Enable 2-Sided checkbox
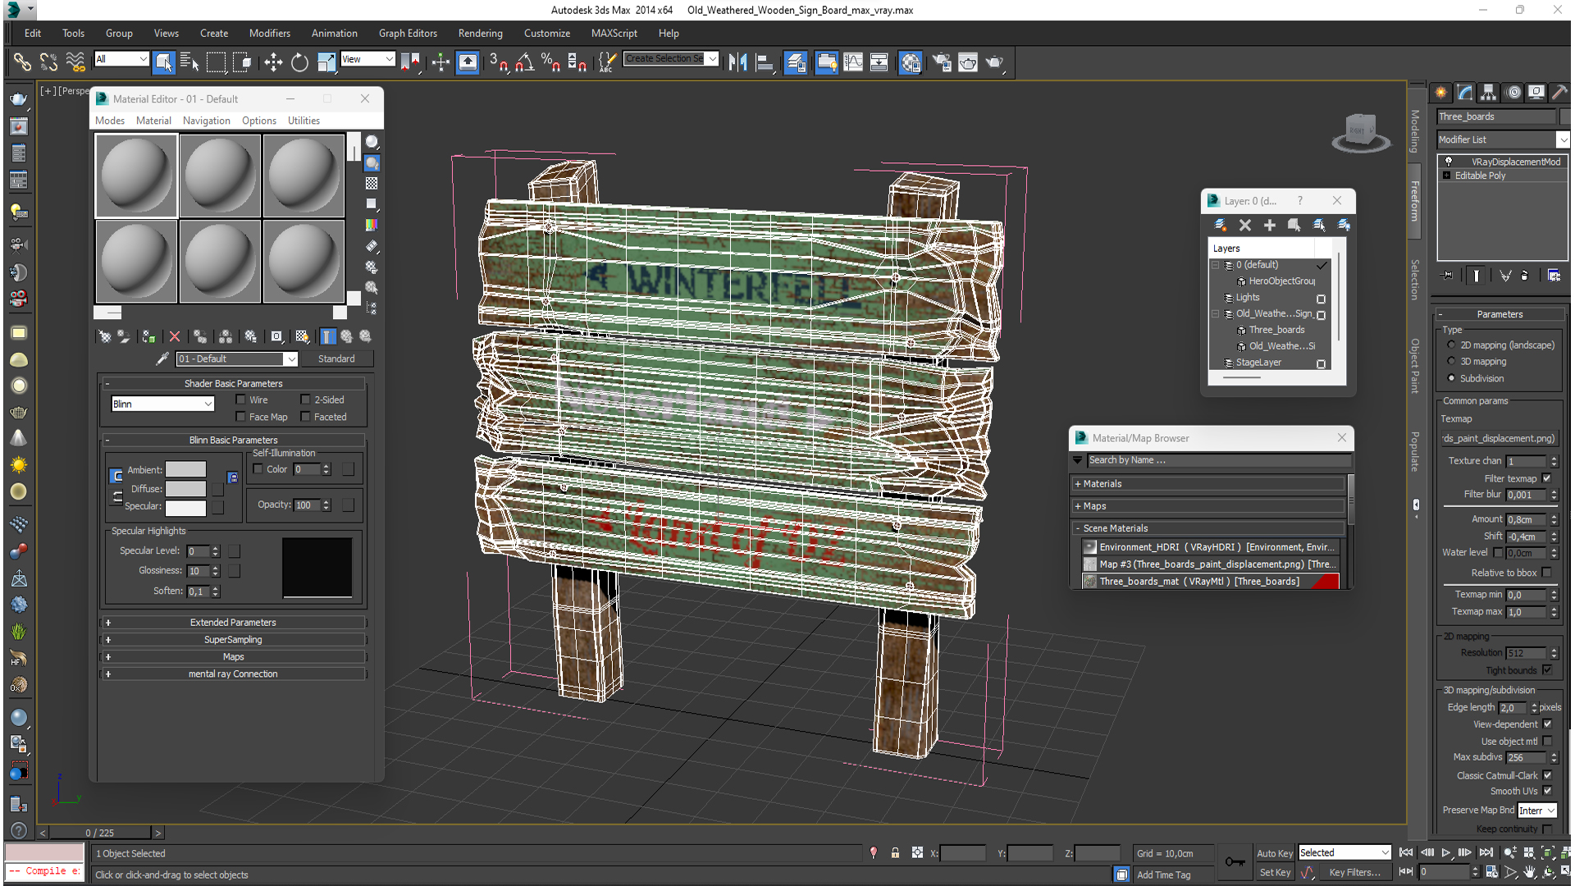Screen dimensions: 1575x886 [305, 400]
